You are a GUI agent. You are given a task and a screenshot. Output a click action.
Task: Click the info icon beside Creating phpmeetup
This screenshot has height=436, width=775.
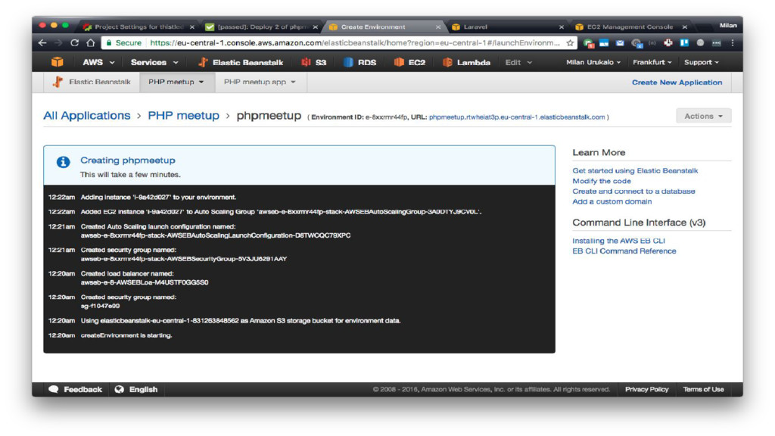click(x=63, y=162)
